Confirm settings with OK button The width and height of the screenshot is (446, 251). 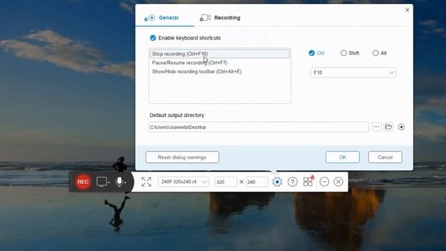pos(342,157)
